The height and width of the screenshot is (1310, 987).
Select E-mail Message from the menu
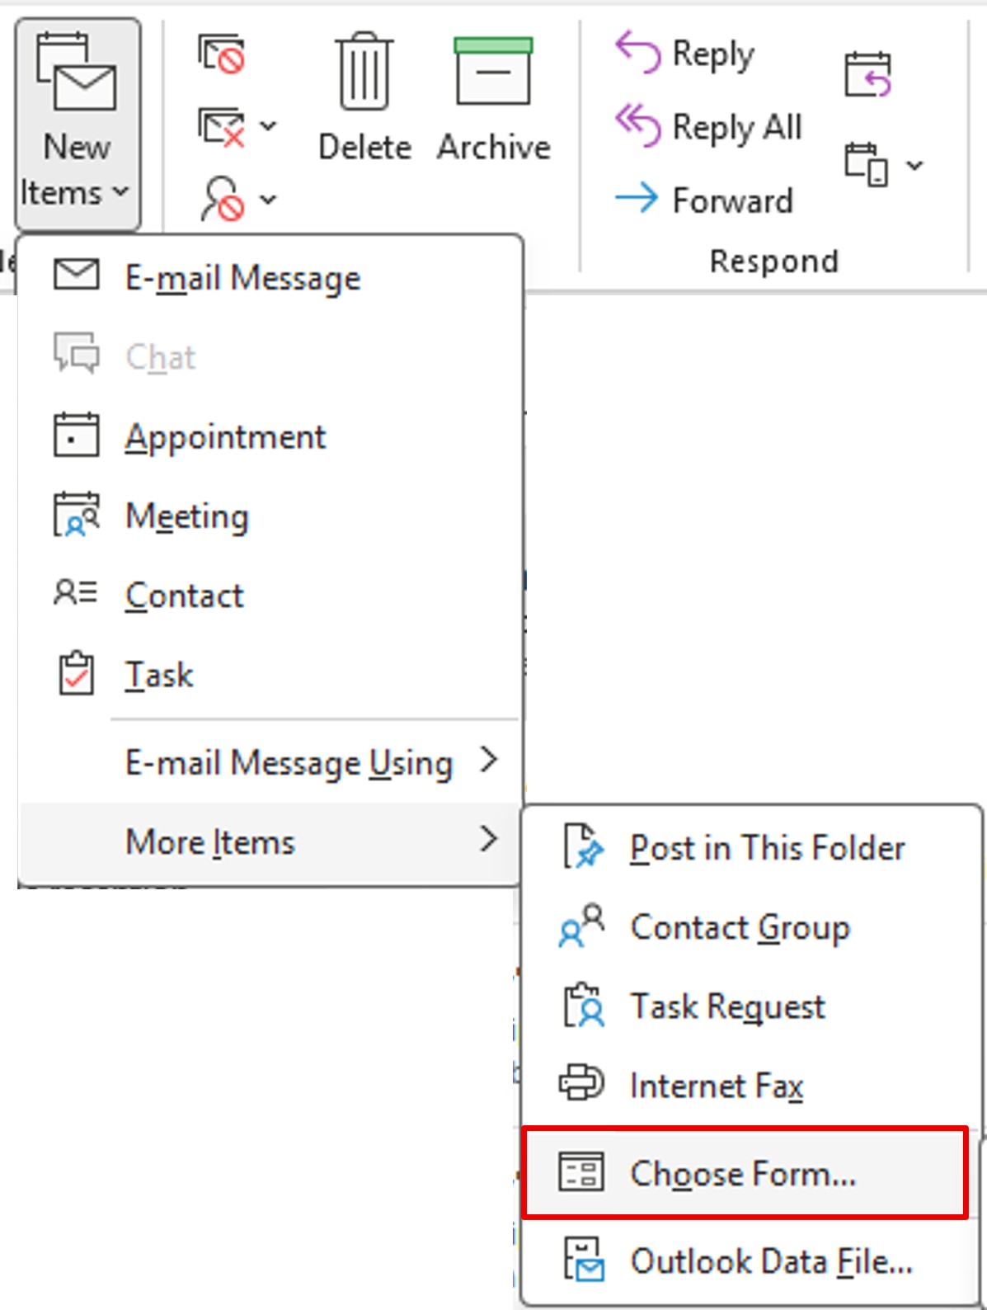point(242,278)
